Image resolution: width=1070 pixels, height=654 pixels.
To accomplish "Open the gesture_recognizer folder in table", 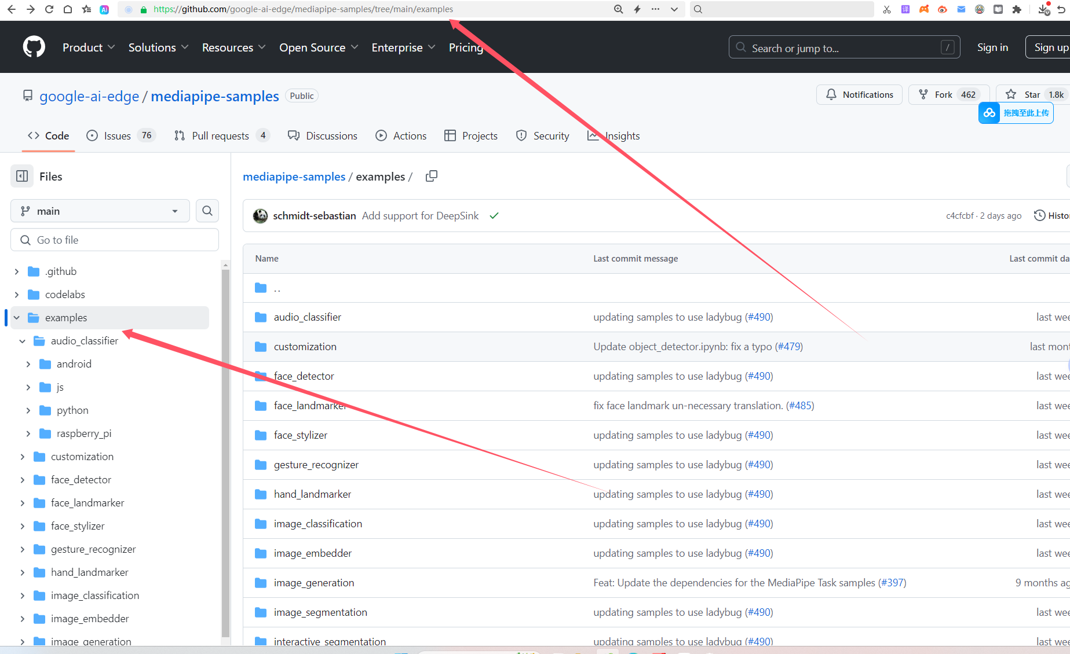I will (316, 465).
